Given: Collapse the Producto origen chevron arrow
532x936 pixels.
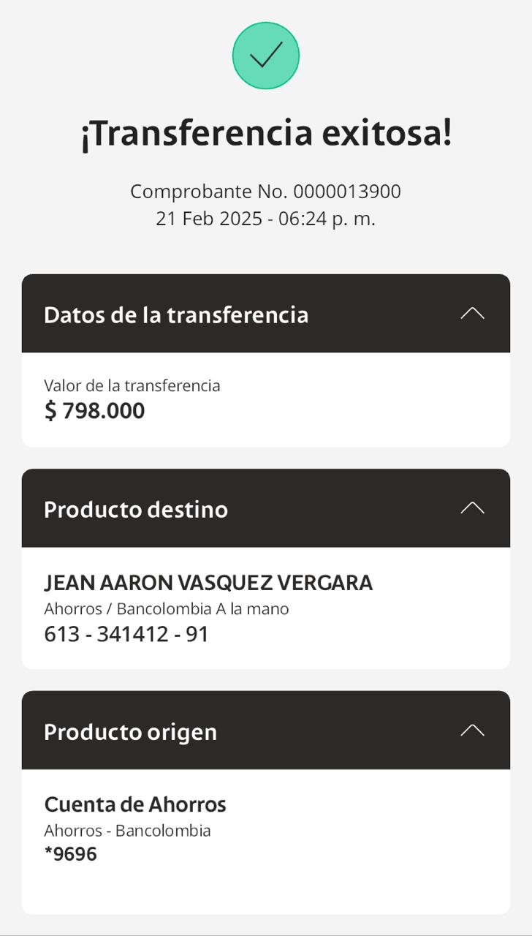Looking at the screenshot, I should click(472, 731).
